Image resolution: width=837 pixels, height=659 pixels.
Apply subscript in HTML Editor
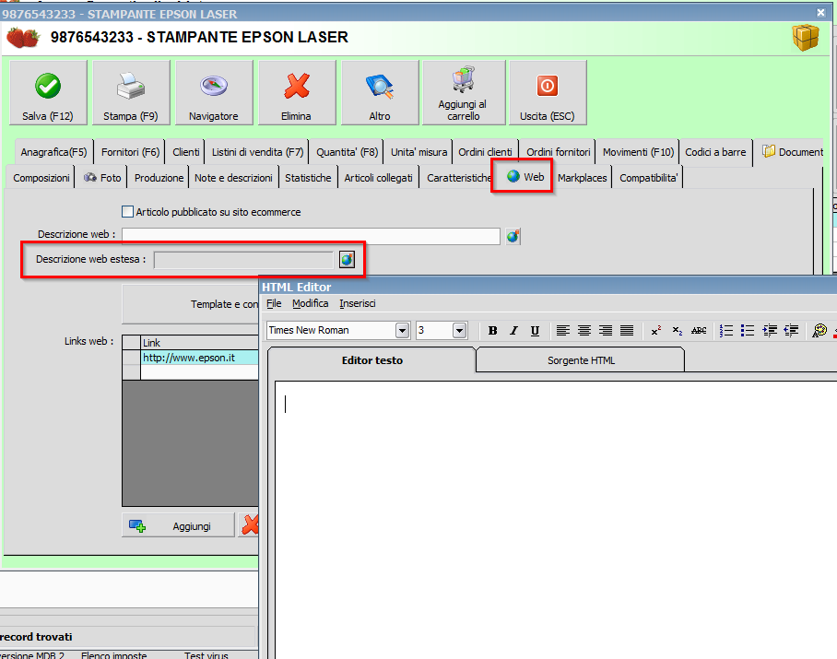[678, 331]
